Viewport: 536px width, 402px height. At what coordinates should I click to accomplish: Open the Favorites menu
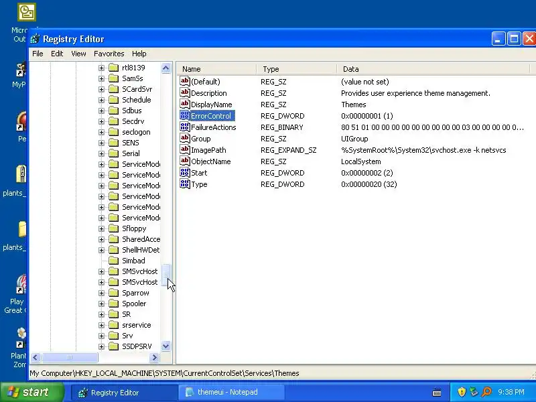(109, 54)
